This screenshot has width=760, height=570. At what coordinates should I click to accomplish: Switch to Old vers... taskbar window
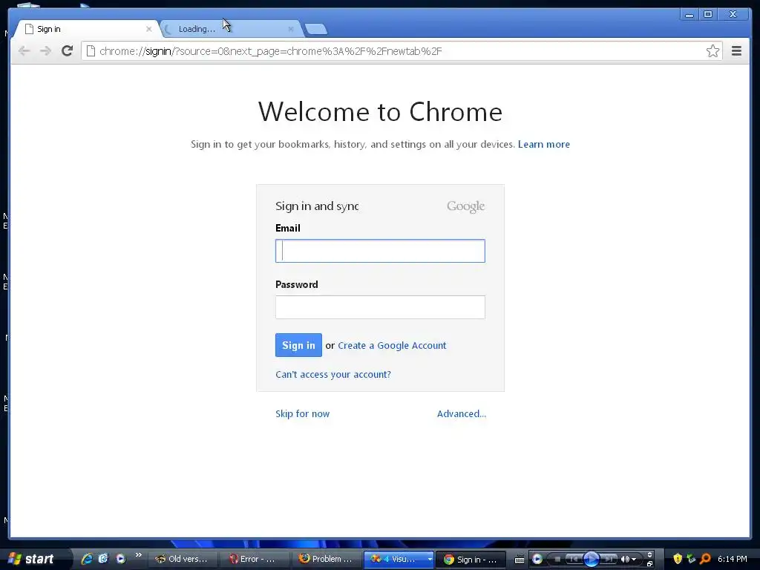pos(182,559)
